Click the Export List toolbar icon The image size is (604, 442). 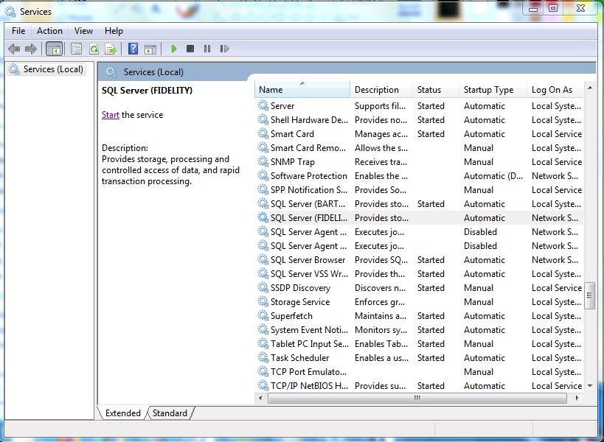click(111, 49)
